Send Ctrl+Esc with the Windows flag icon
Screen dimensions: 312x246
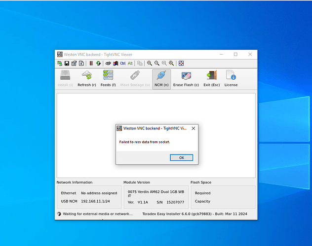point(116,63)
